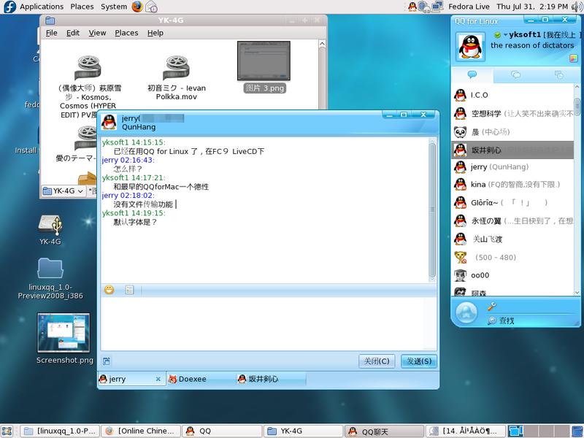Screen dimensions: 584x438
Task: Switch to QQ聊天 taskbar window
Action: [x=384, y=431]
